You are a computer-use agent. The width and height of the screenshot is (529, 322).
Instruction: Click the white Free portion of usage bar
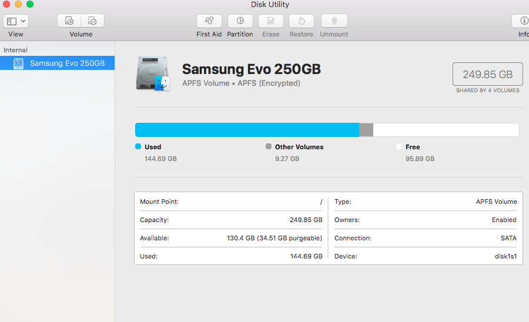446,130
